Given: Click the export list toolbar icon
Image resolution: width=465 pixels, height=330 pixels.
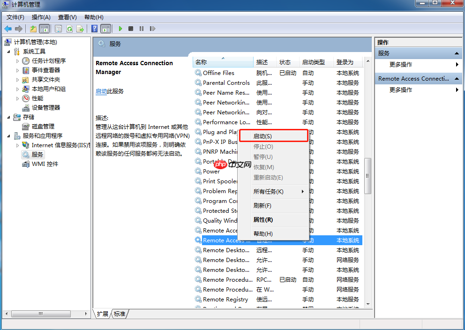Looking at the screenshot, I should click(x=80, y=29).
